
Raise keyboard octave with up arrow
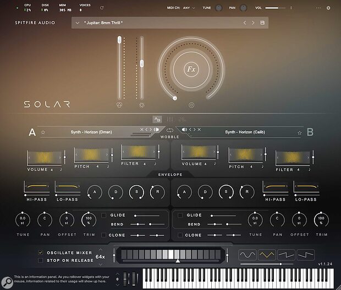pos(118,273)
